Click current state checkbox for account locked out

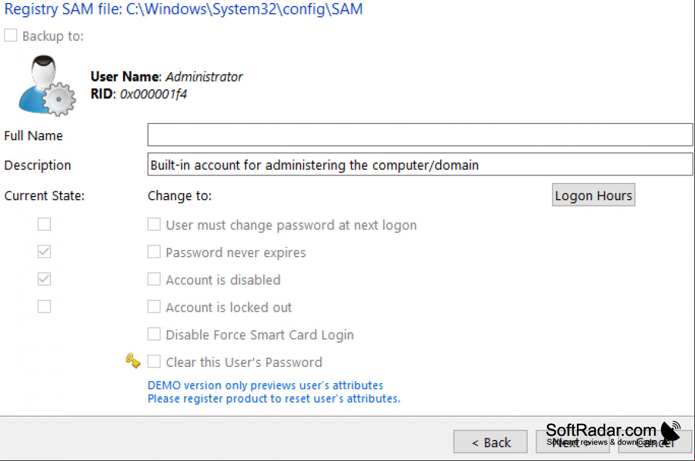coord(44,307)
